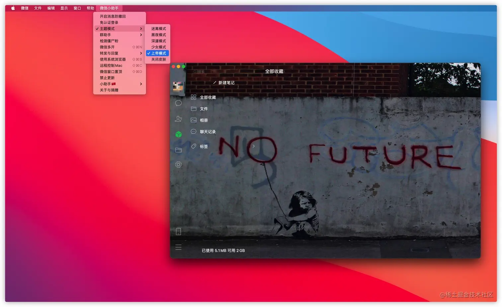Click the 新建笔记 button
The width and height of the screenshot is (502, 307).
tap(224, 83)
